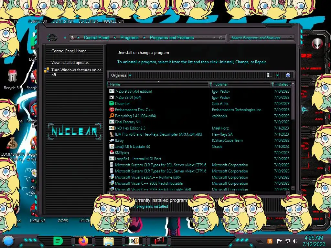Click the 7-Zip 23.01 program icon
This screenshot has height=248, width=331.
tap(112, 97)
